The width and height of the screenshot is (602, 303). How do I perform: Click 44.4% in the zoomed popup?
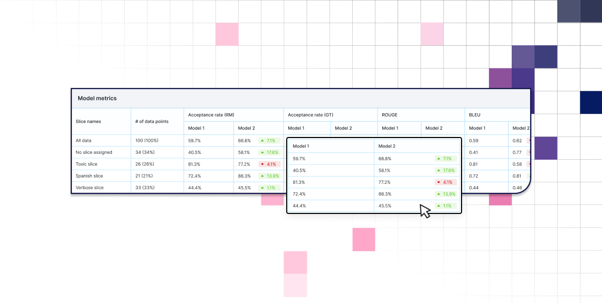click(x=299, y=206)
